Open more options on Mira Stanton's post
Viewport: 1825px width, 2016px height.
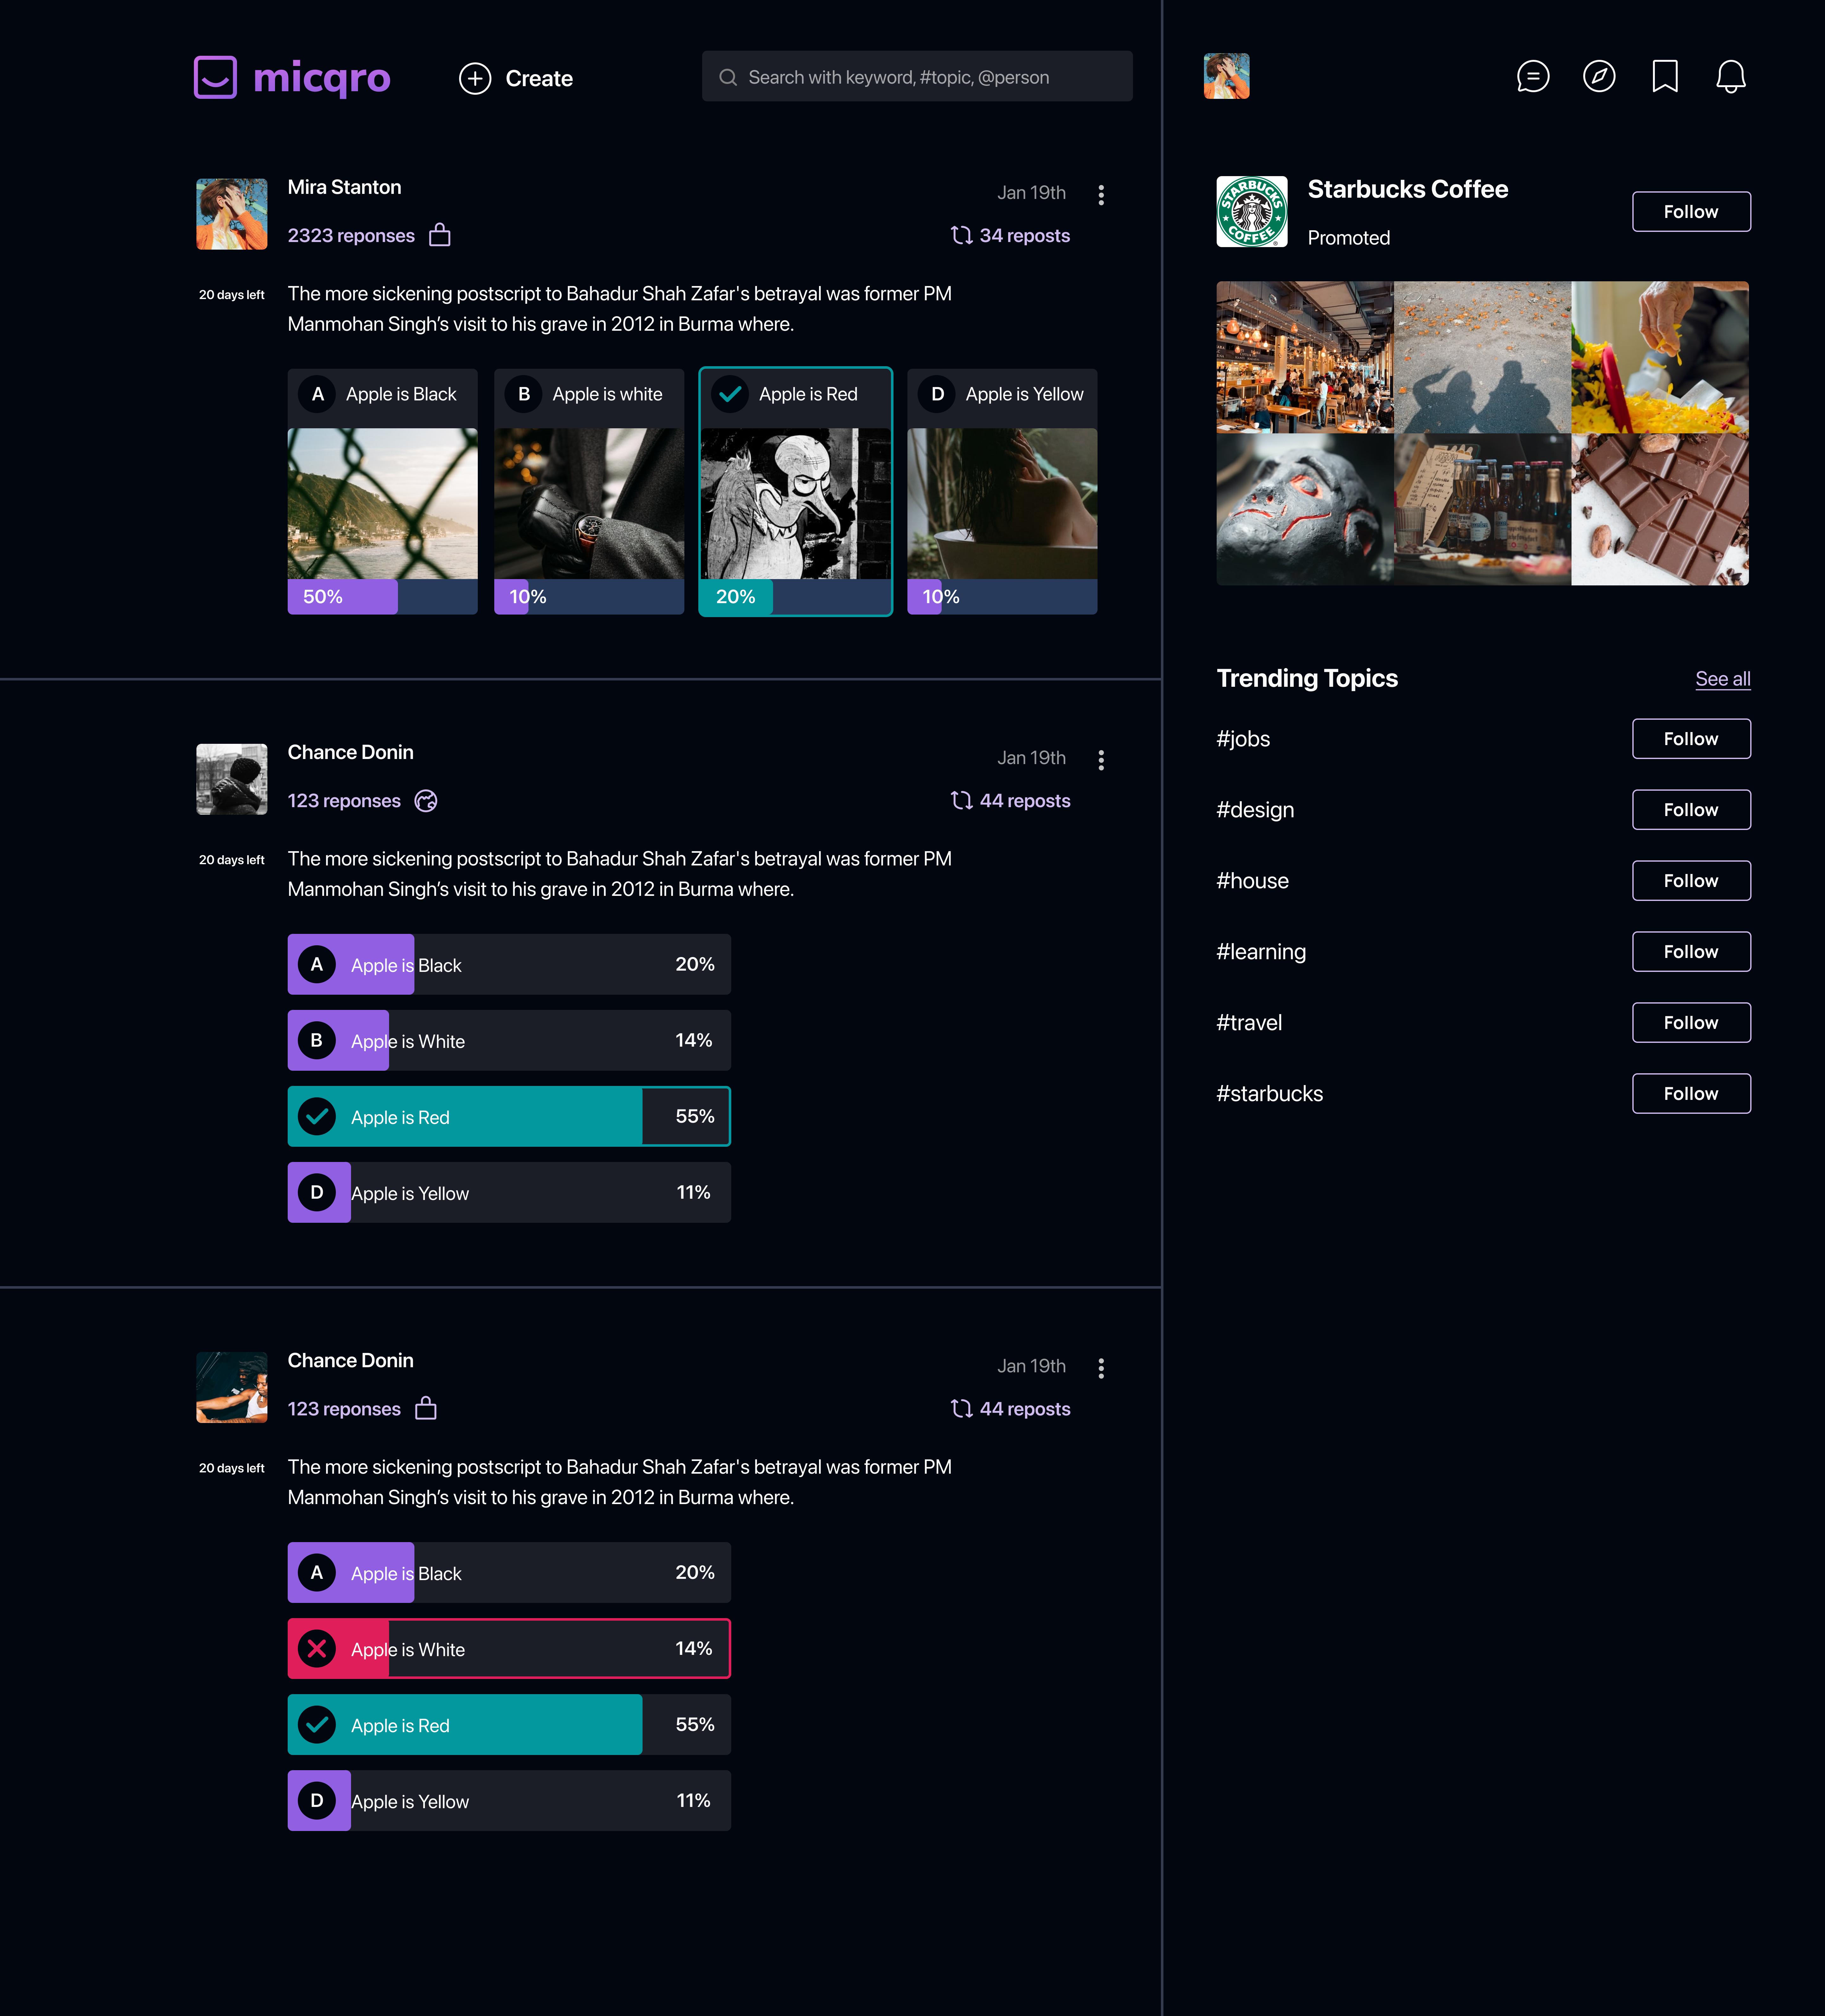tap(1101, 195)
